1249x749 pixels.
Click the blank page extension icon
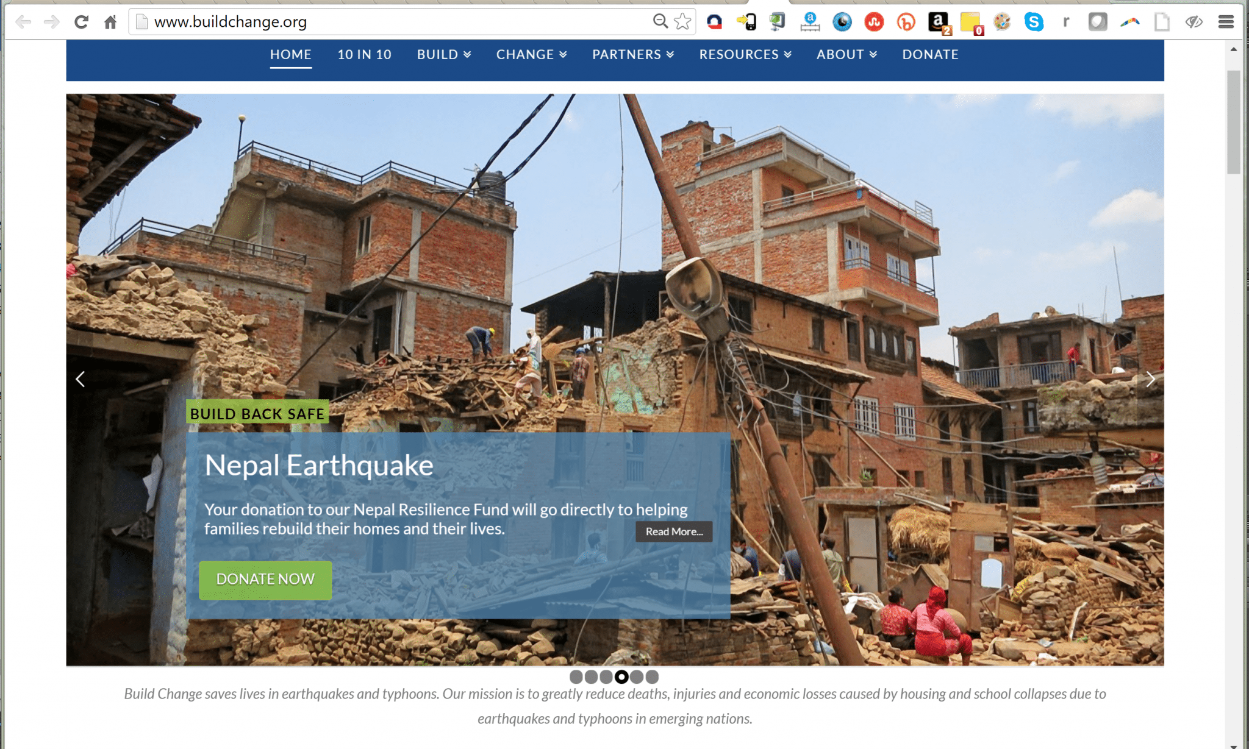tap(1162, 22)
